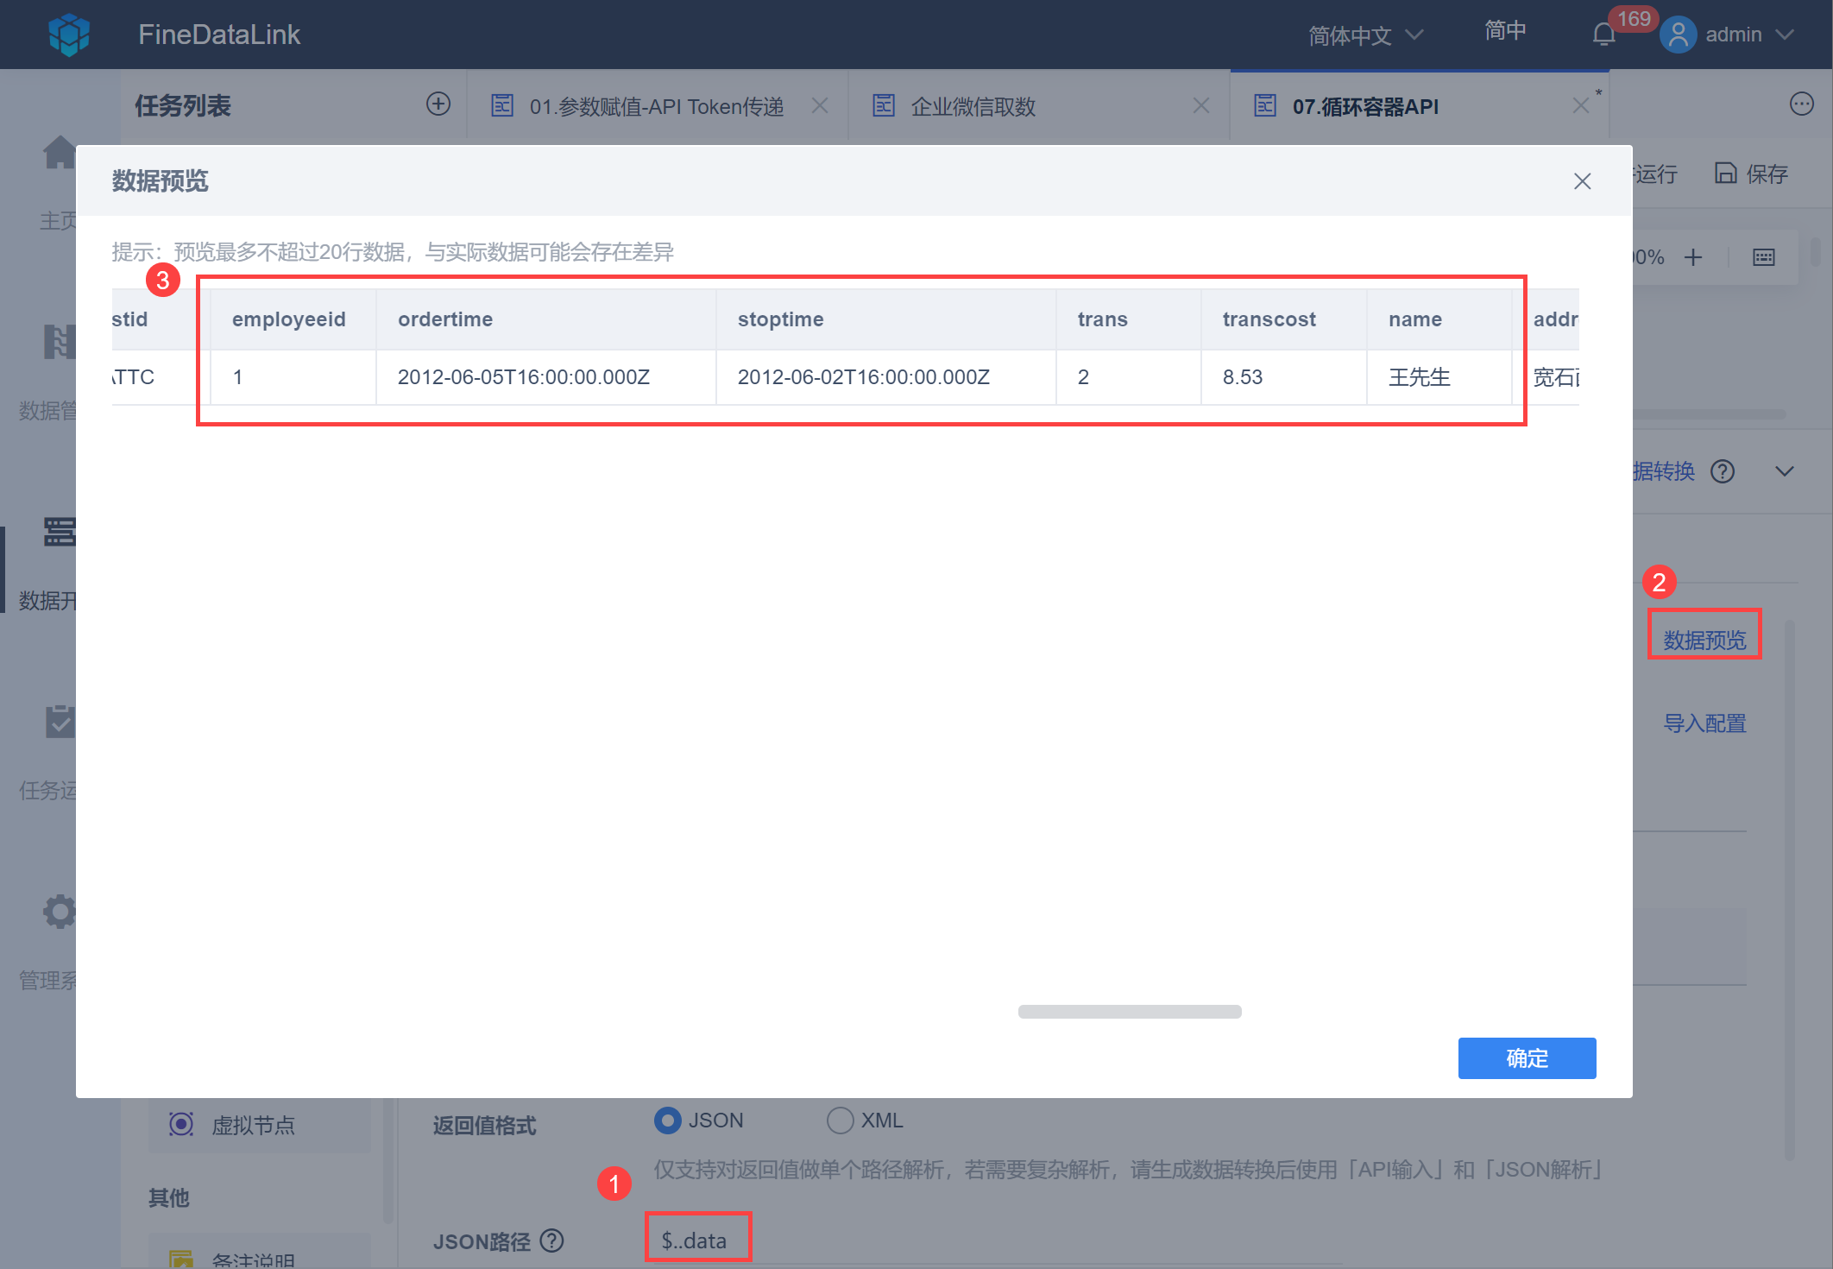Select the JSON return format radio
Screen dimensions: 1833x1269
[668, 1121]
